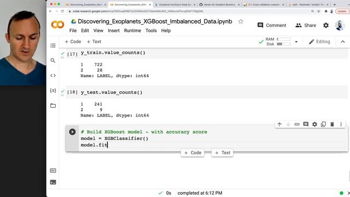350x197 pixels.
Task: Expand the RAM Disk runtime dropdown
Action: click(x=296, y=42)
